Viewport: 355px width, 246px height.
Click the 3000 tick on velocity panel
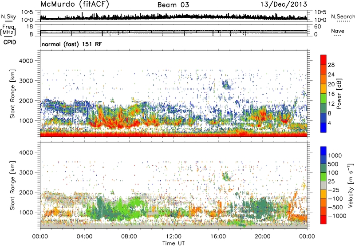[x=27, y=172]
